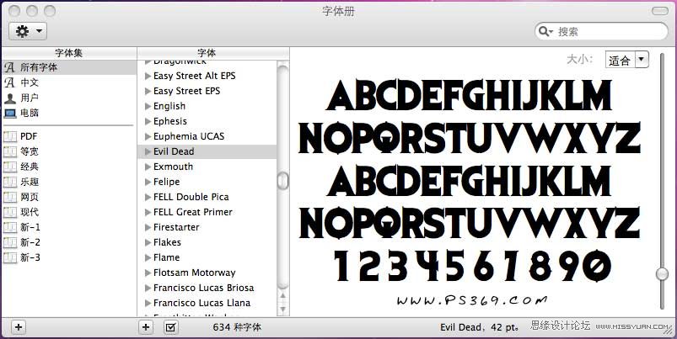Select the Flotsam Motorway font
The height and width of the screenshot is (339, 677).
(207, 273)
